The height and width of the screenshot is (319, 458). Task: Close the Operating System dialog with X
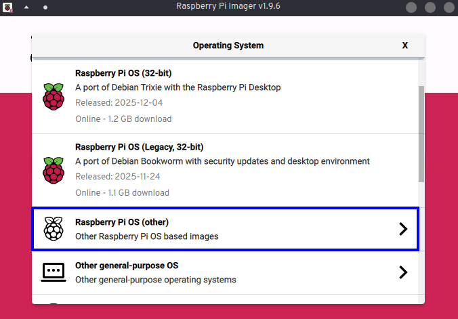tap(405, 45)
